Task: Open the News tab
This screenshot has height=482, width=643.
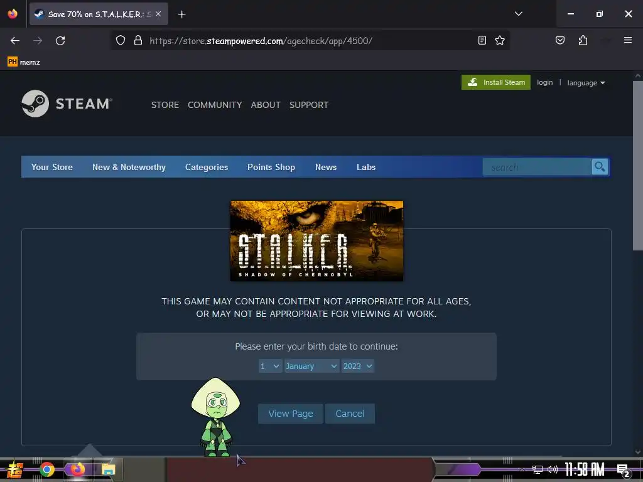Action: pyautogui.click(x=326, y=167)
